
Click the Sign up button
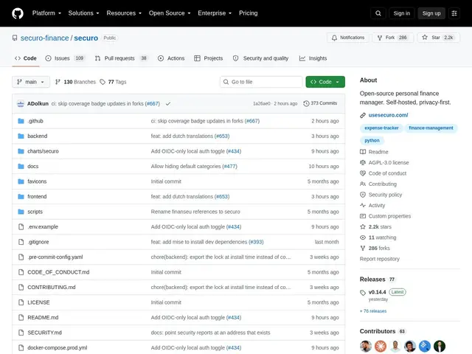(431, 13)
